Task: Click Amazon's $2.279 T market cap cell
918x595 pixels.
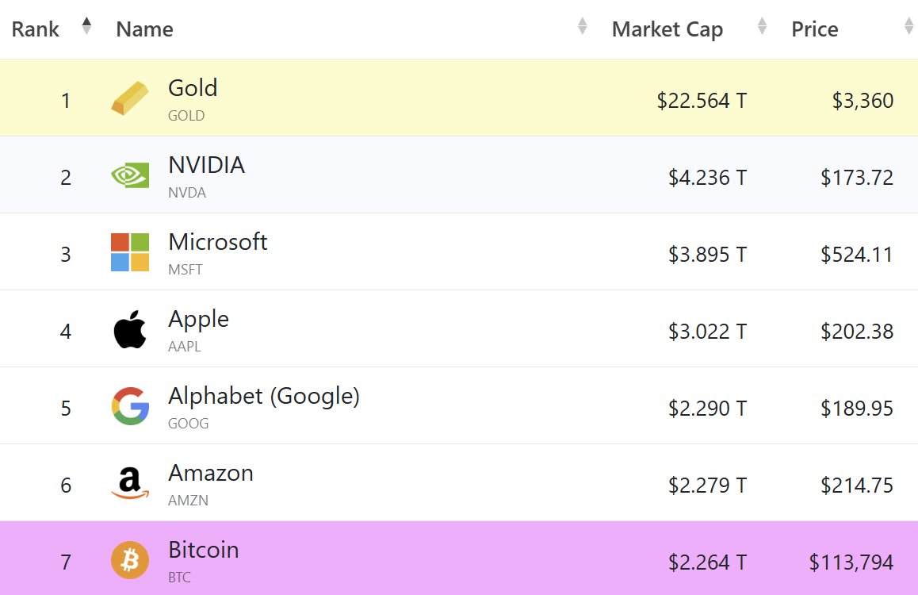Action: (x=707, y=485)
